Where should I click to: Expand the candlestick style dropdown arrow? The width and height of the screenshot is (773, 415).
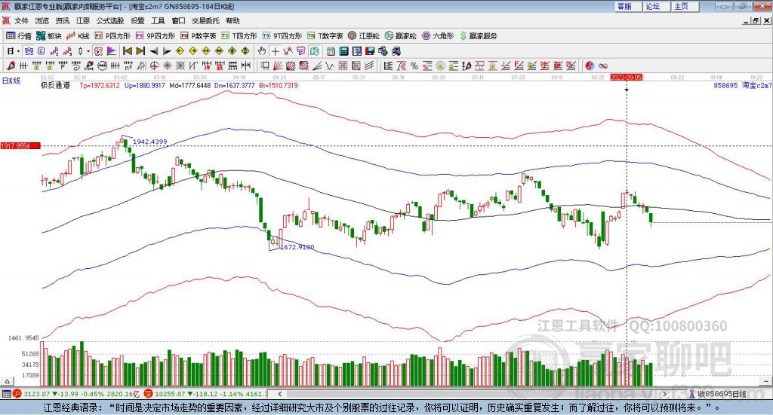pyautogui.click(x=88, y=51)
